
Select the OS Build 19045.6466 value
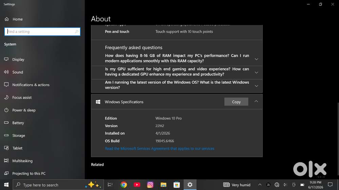(x=164, y=141)
